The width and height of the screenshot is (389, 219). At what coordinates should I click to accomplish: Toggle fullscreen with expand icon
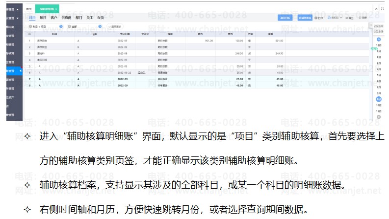(x=382, y=9)
